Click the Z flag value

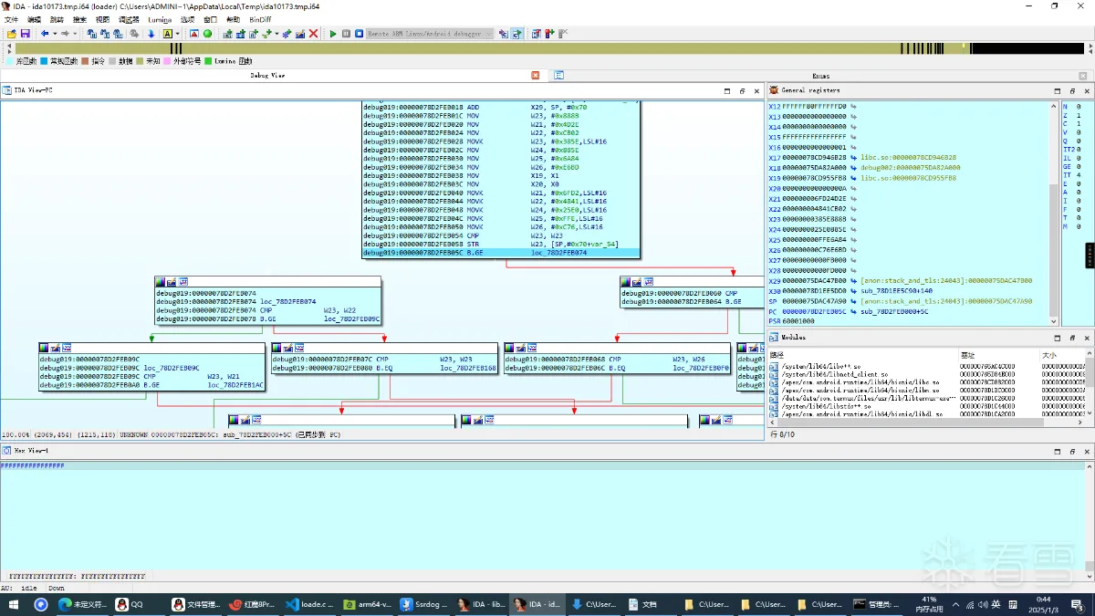(1079, 117)
